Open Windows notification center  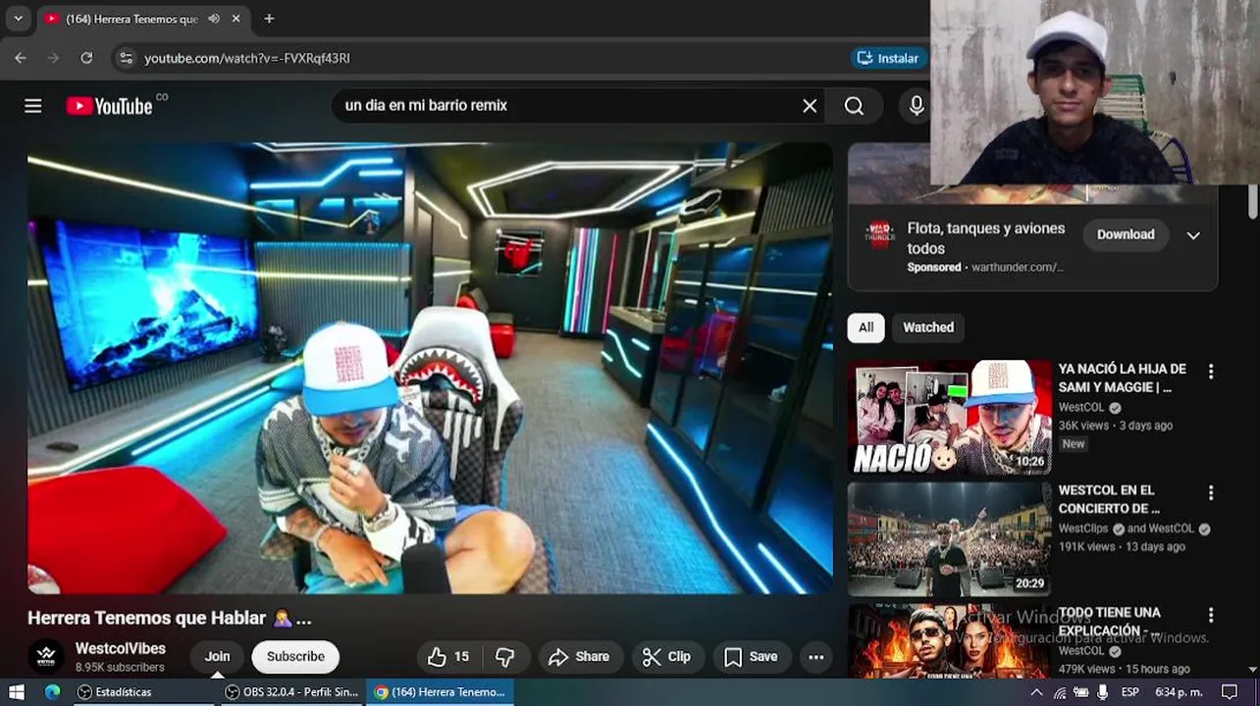pos(1230,692)
